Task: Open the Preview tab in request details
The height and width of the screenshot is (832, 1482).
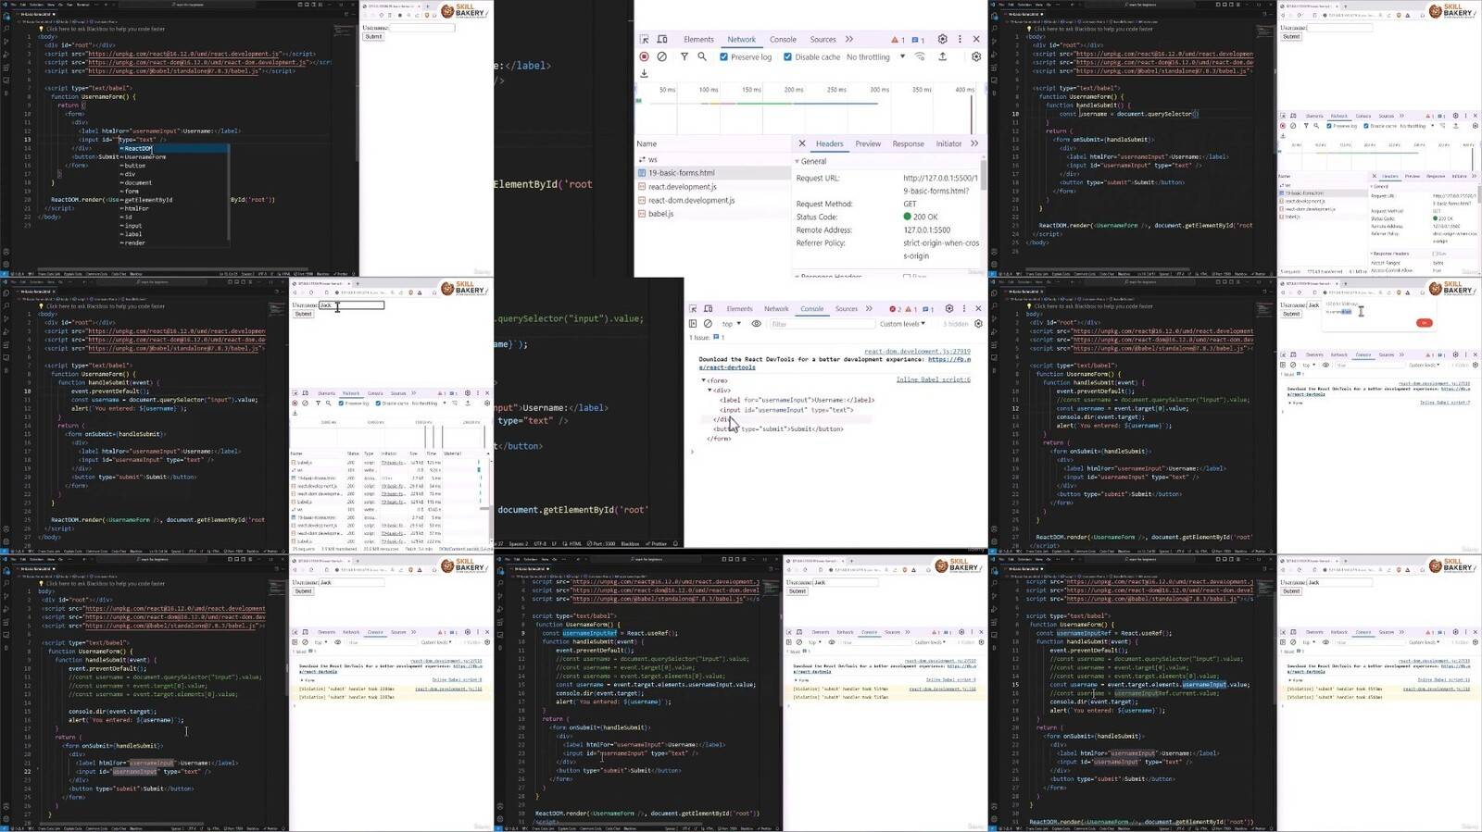Action: 868,143
